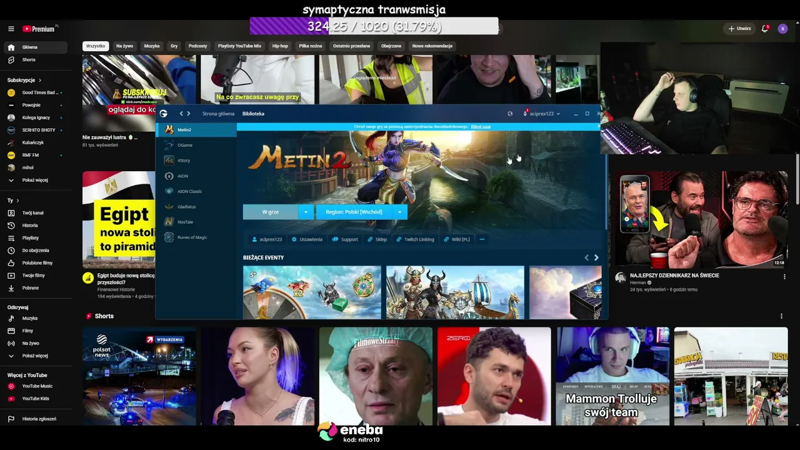Image resolution: width=800 pixels, height=450 pixels.
Task: Show previous current events in launcher
Action: pos(586,257)
